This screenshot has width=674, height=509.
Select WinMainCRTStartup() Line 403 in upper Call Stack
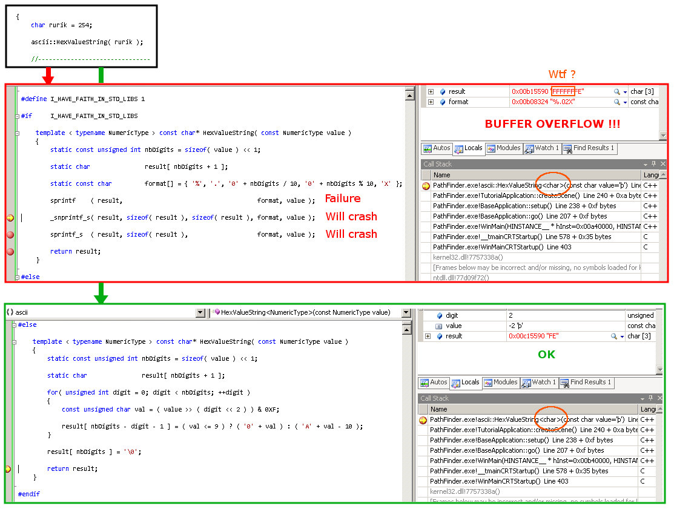point(536,248)
